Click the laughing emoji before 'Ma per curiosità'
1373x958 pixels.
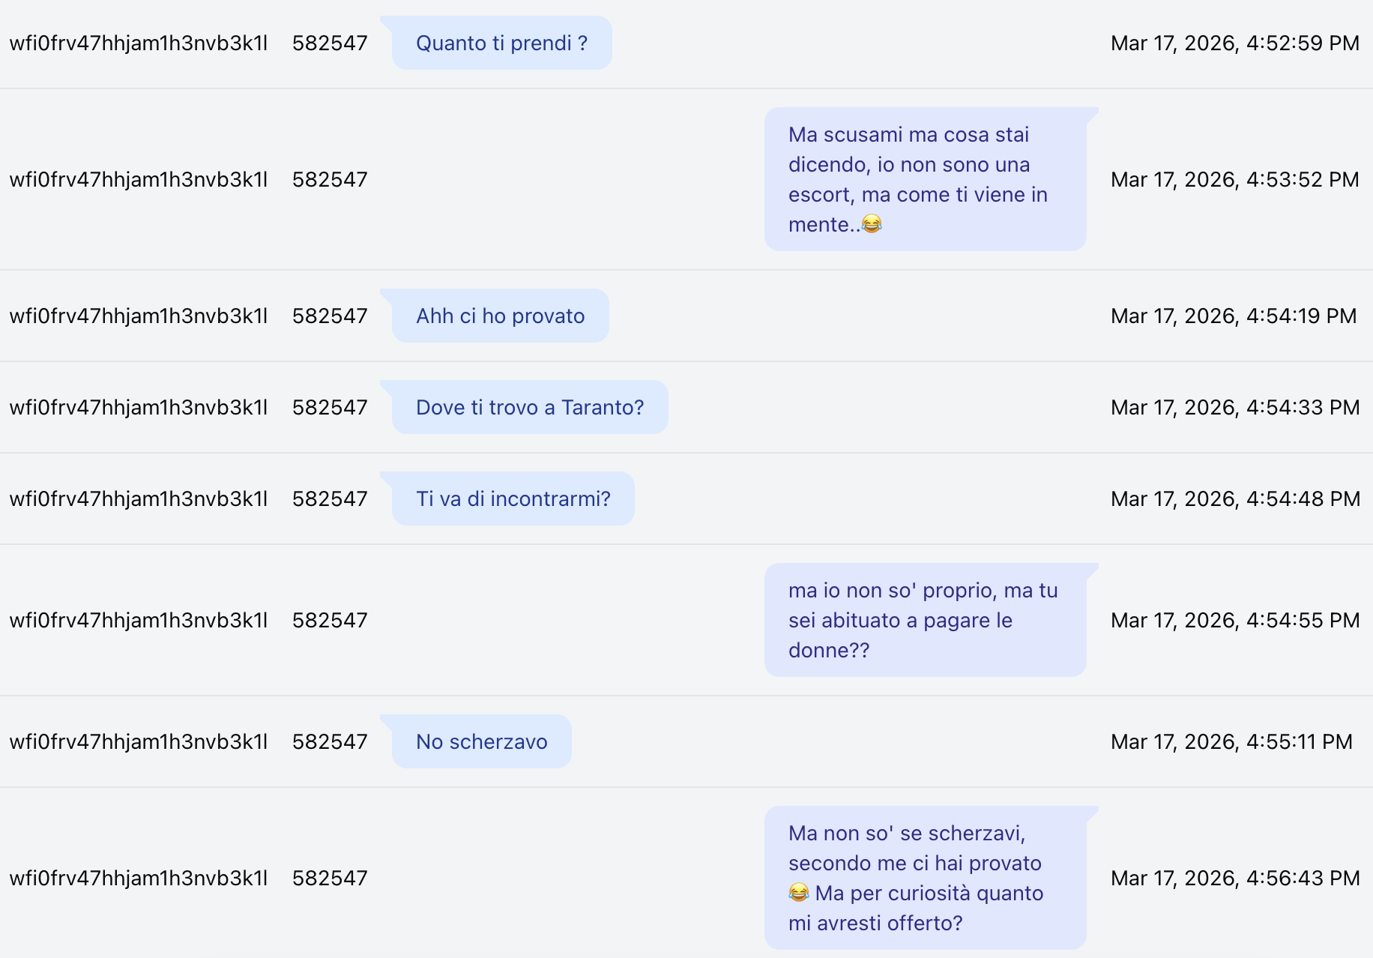pos(799,893)
